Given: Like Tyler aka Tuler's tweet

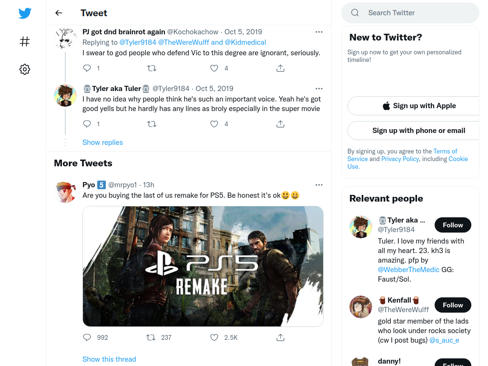Looking at the screenshot, I should 214,124.
